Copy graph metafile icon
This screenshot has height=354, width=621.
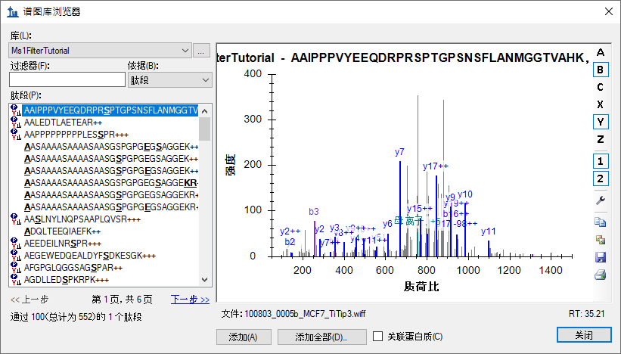click(601, 240)
